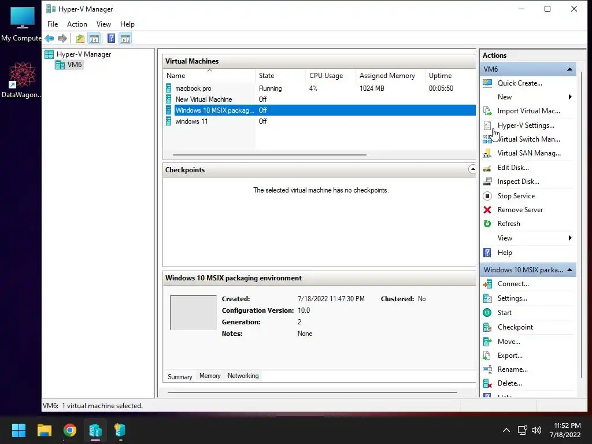Open Google Chrome from the taskbar
This screenshot has width=592, height=444.
70,430
